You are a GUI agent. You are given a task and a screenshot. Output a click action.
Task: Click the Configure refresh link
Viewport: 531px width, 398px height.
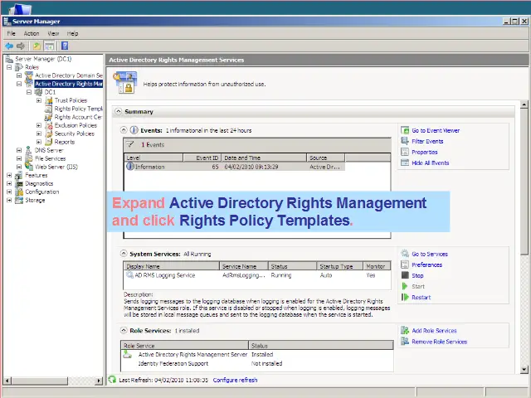(x=235, y=380)
